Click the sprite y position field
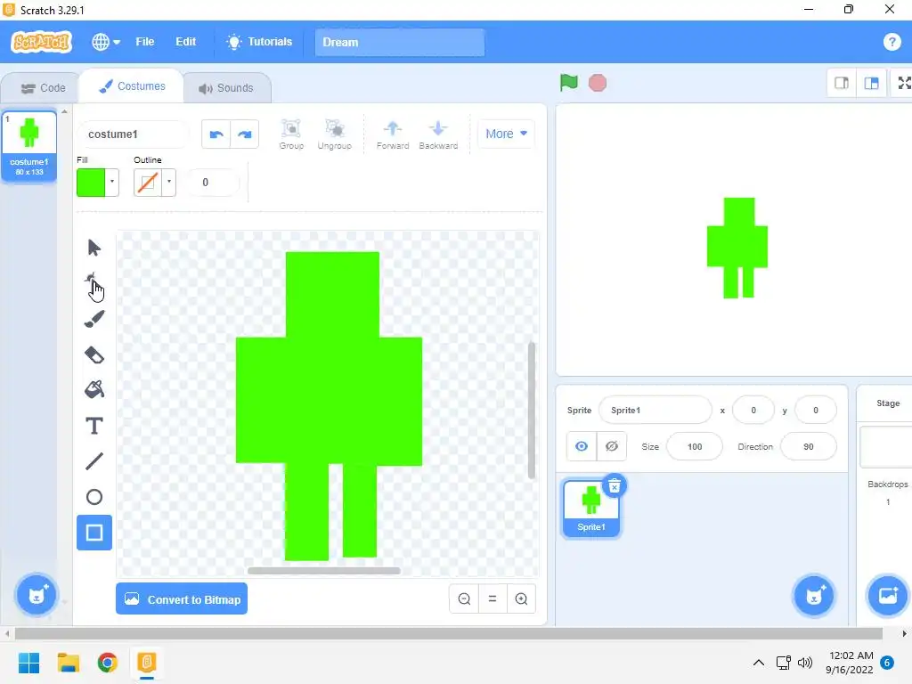Image resolution: width=912 pixels, height=684 pixels. point(816,410)
